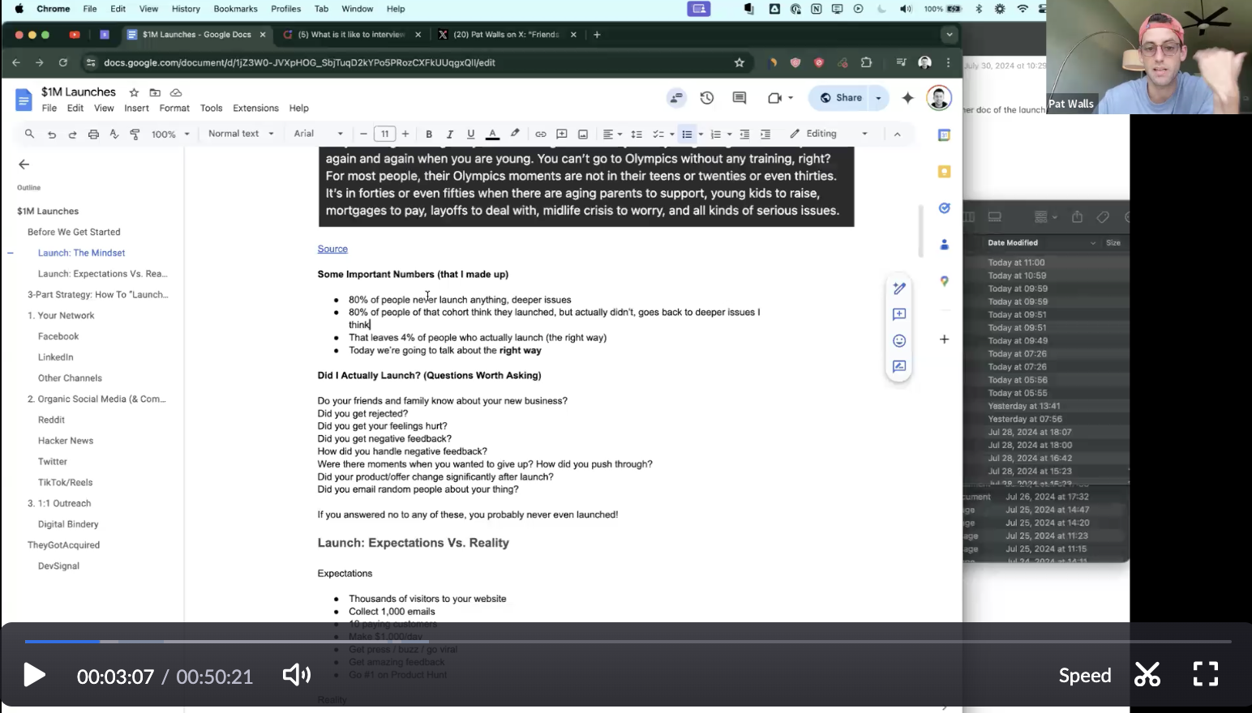Screen dimensions: 1252x713
Task: Pick a highlight color
Action: (515, 134)
